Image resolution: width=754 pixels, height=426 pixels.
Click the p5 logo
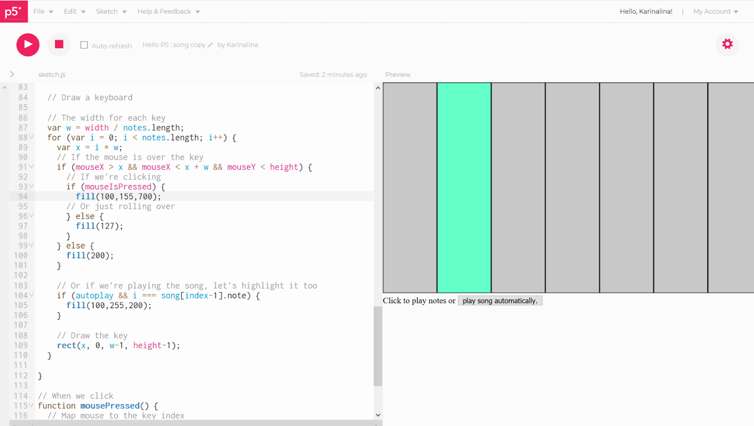click(x=14, y=11)
